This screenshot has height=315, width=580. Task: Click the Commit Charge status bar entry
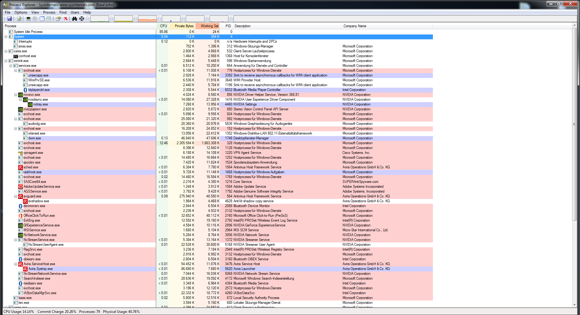(x=57, y=312)
